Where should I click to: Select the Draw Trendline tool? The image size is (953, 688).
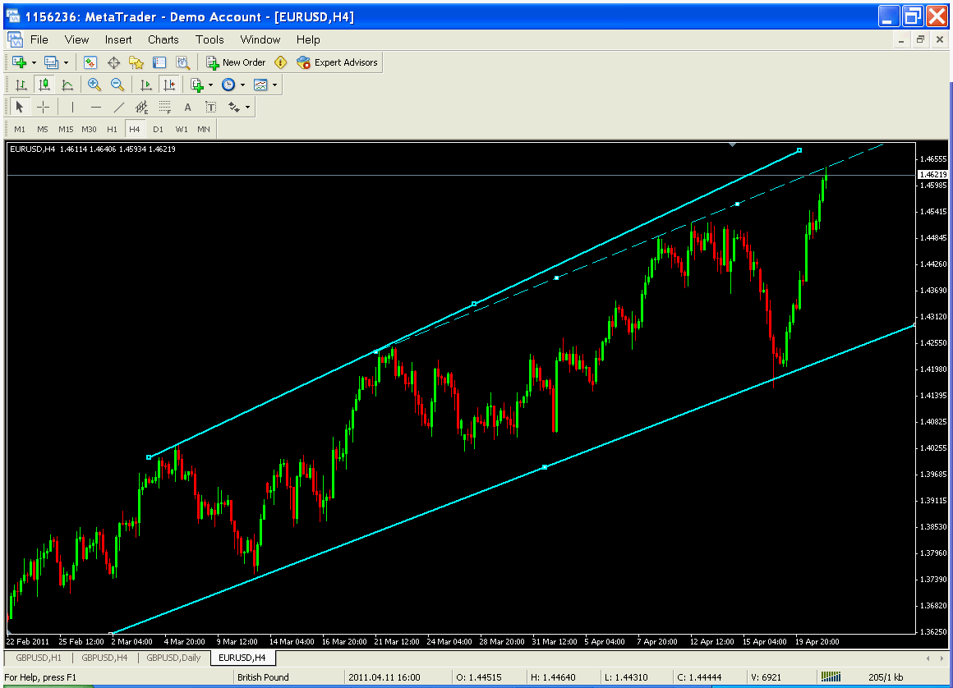pos(119,107)
